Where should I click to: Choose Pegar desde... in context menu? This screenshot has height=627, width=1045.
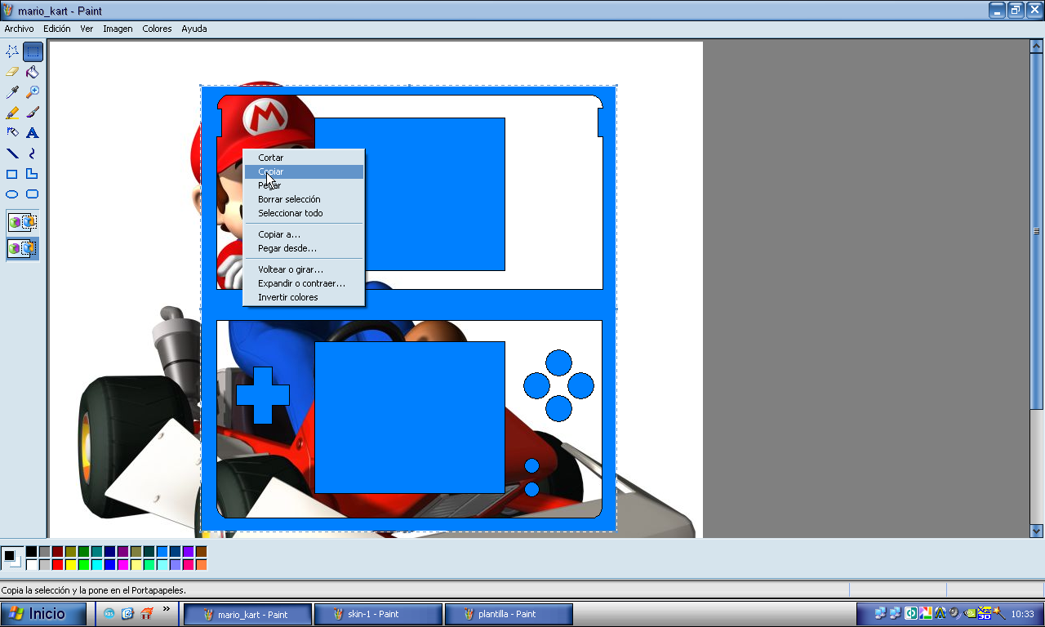[x=304, y=248]
